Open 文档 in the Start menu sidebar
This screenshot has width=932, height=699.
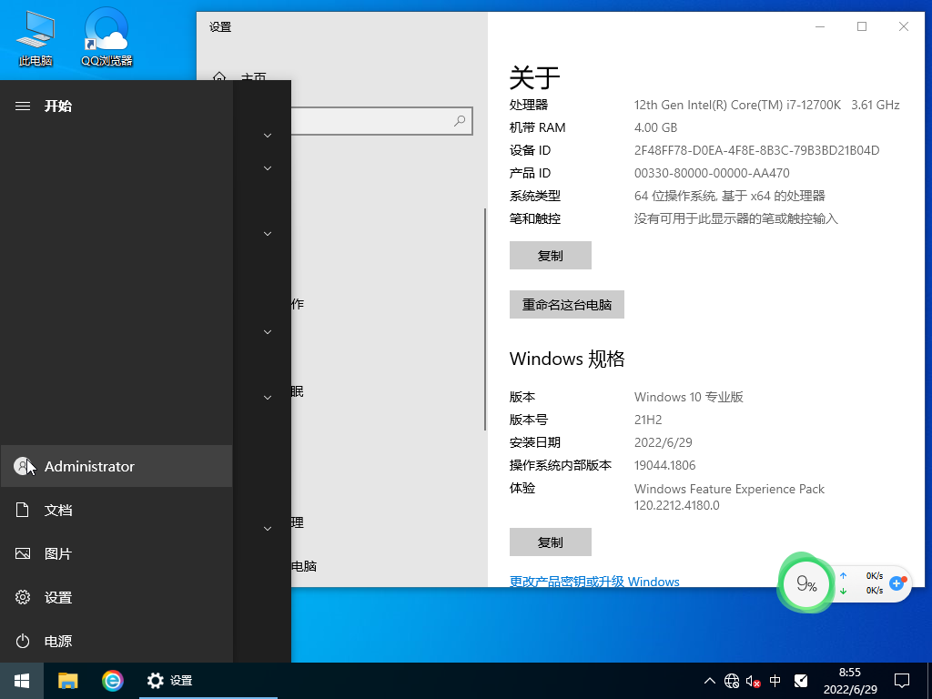(x=57, y=510)
